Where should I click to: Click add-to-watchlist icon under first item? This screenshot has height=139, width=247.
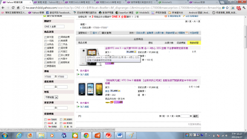pyautogui.click(x=78, y=75)
